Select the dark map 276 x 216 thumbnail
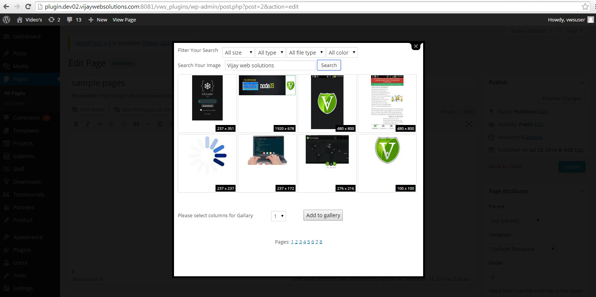The image size is (596, 297). click(327, 163)
